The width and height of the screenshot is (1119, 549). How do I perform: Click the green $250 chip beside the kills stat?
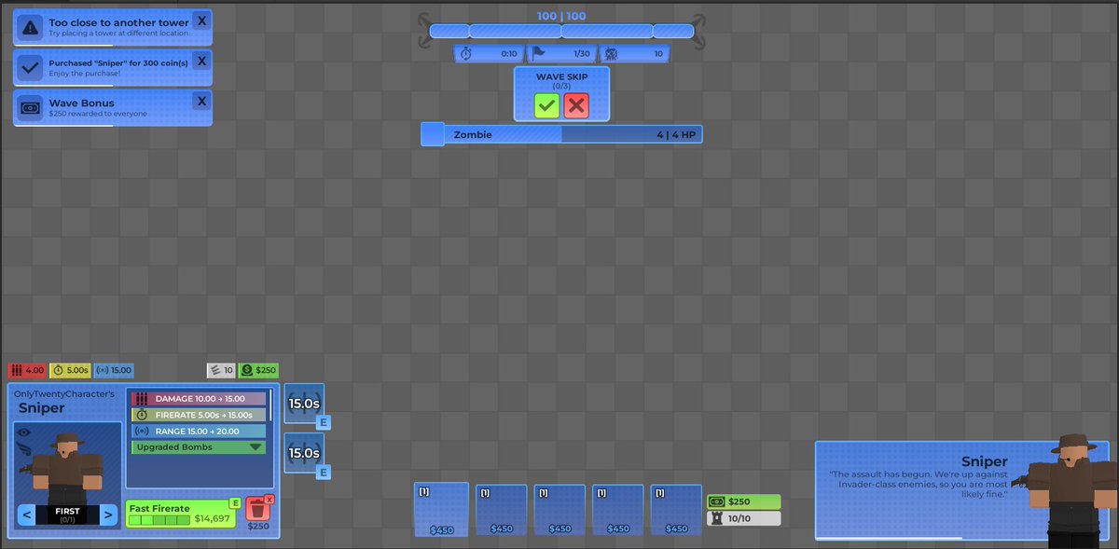[x=258, y=370]
